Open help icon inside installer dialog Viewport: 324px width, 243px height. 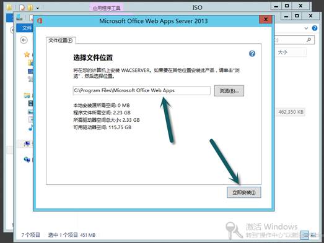pos(252,54)
